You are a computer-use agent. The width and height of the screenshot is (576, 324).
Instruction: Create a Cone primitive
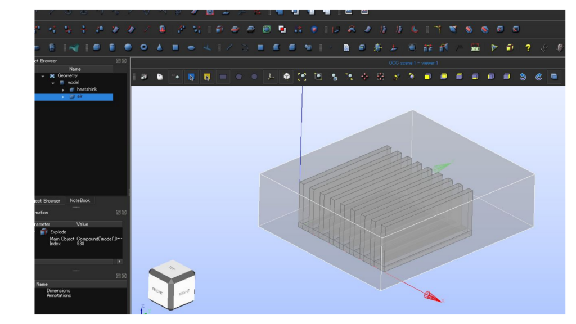[x=160, y=48]
